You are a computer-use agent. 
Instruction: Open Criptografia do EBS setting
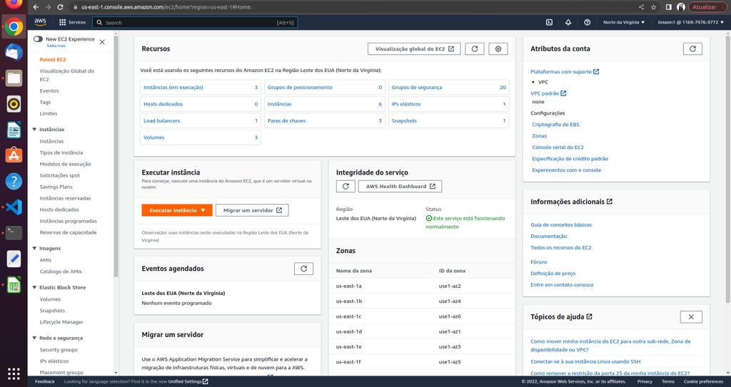tap(555, 125)
